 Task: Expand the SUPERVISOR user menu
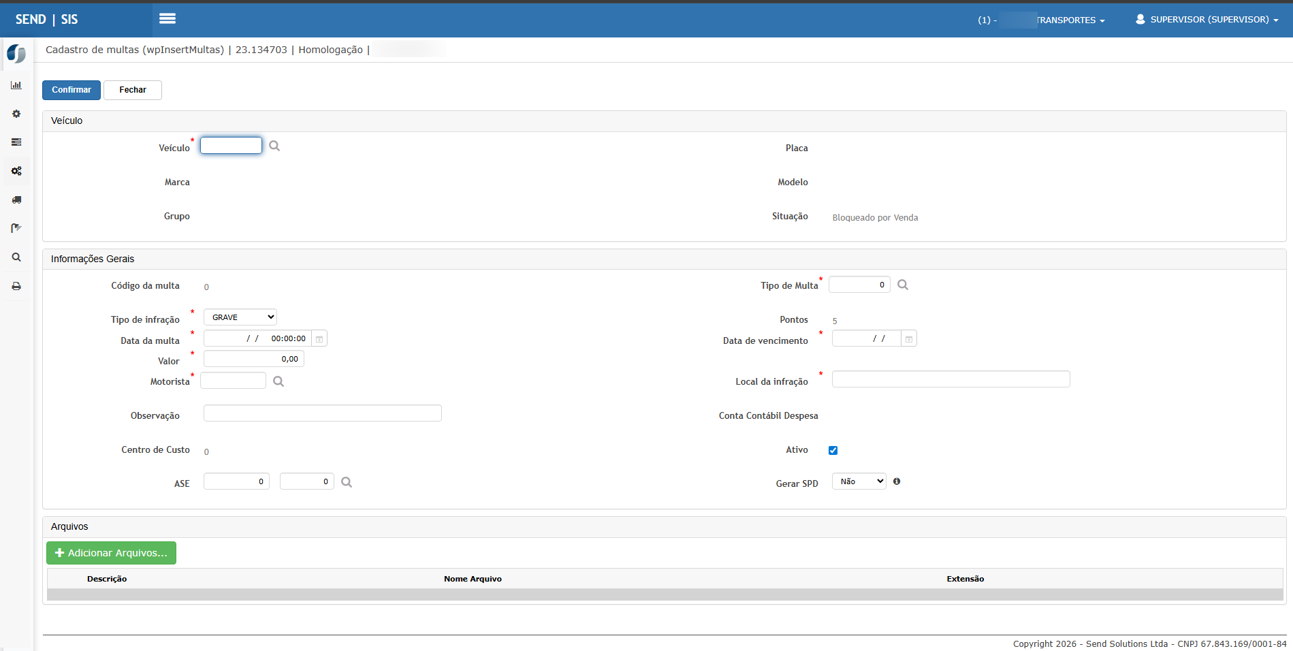pyautogui.click(x=1207, y=20)
